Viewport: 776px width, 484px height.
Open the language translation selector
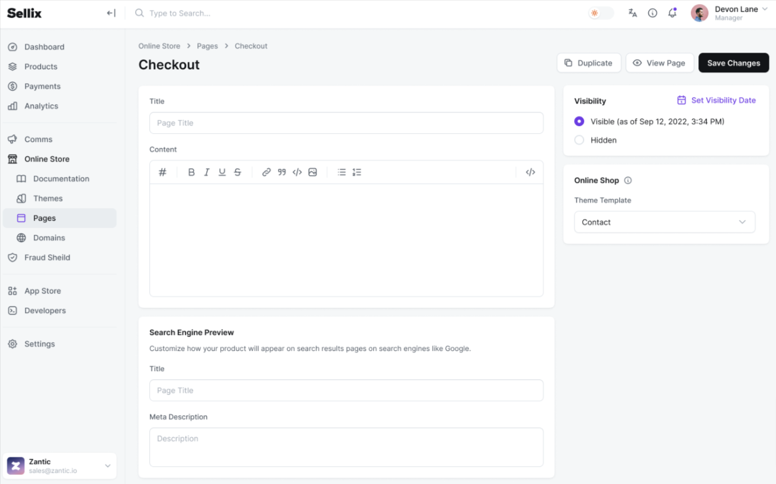(x=633, y=12)
